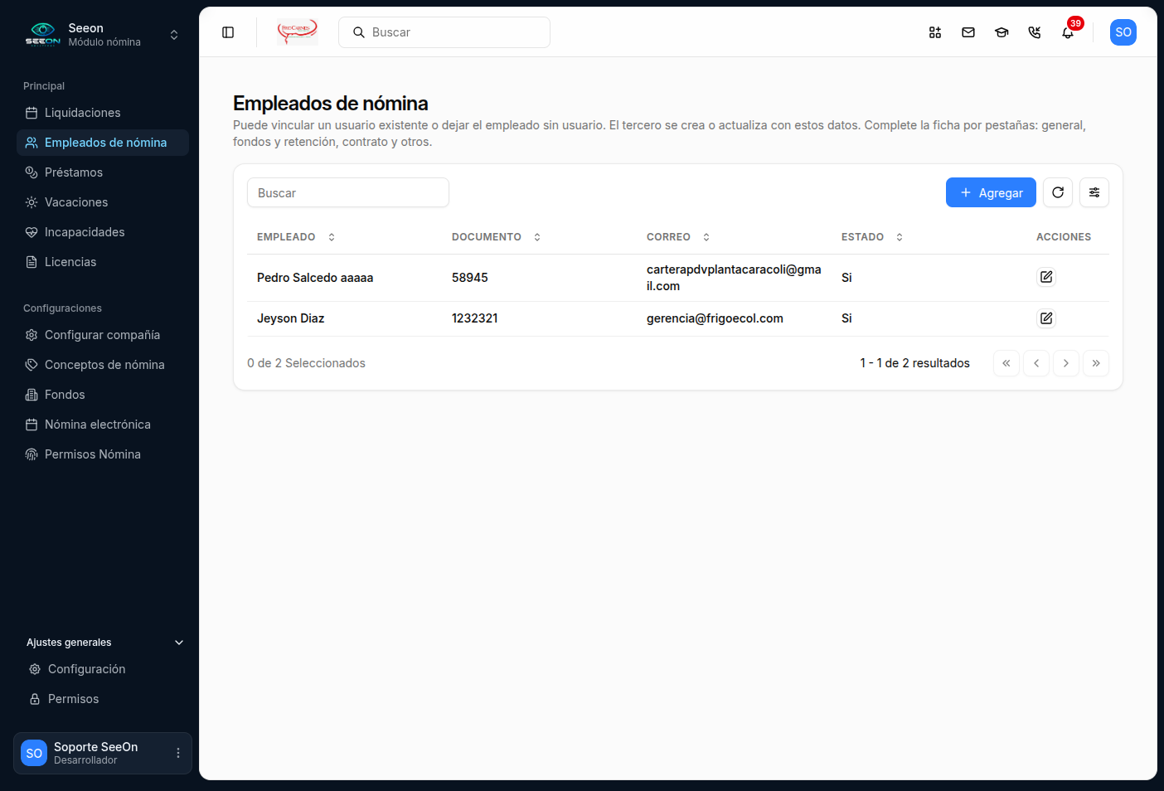This screenshot has width=1164, height=791.
Task: Open Permisos under Ajustes generales
Action: pyautogui.click(x=104, y=699)
